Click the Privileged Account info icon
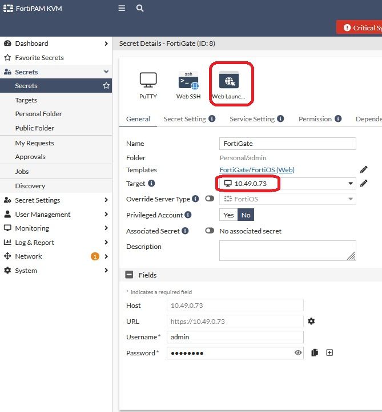 (x=188, y=215)
